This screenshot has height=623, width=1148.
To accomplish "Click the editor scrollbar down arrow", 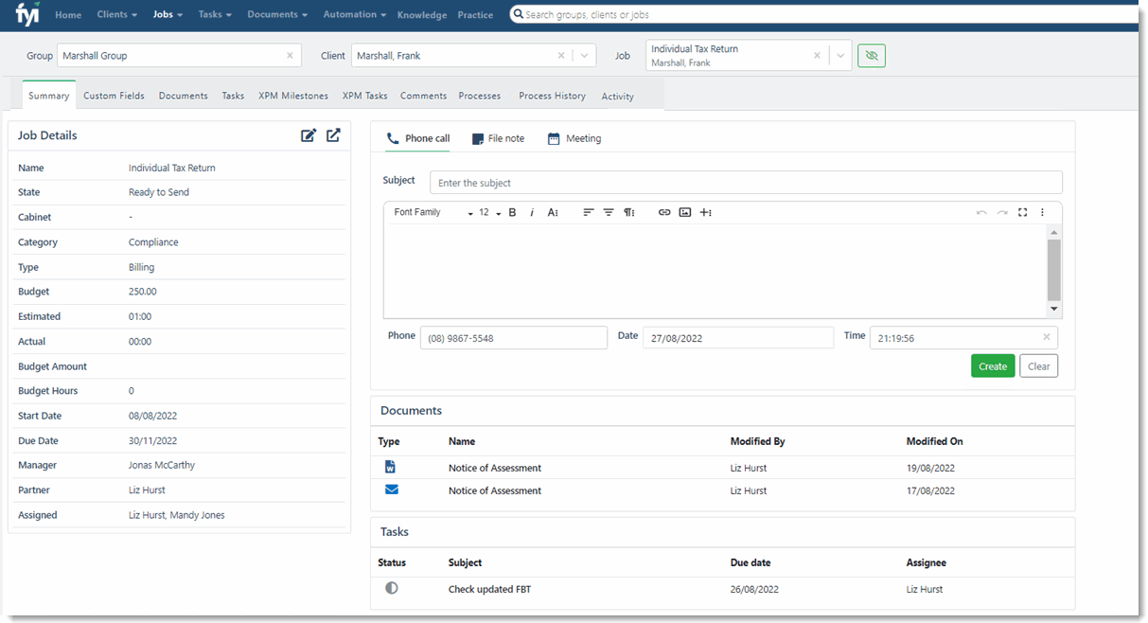I will pos(1054,310).
